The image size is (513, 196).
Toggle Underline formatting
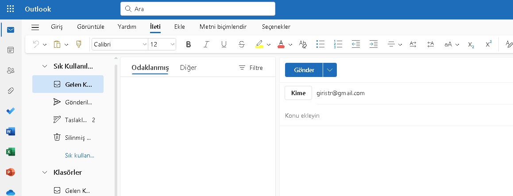pyautogui.click(x=224, y=44)
